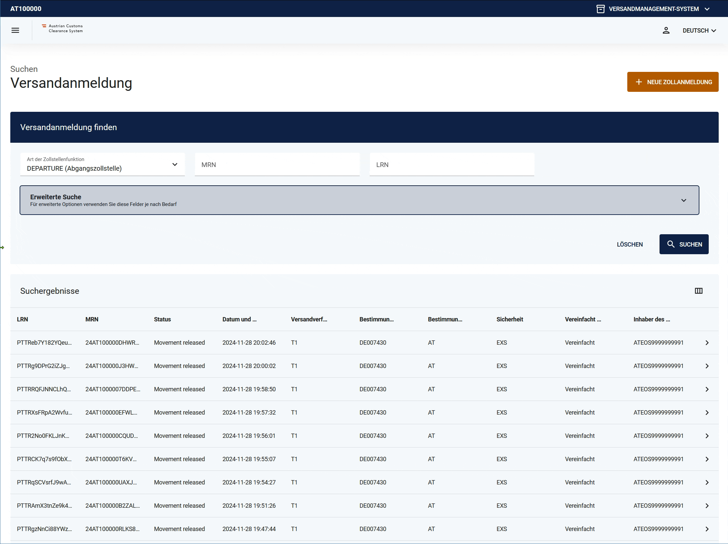Click the user account profile icon
This screenshot has width=728, height=544.
(666, 30)
